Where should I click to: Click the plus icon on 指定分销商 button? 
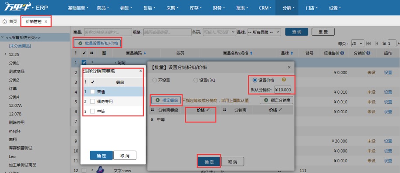coord(266,100)
